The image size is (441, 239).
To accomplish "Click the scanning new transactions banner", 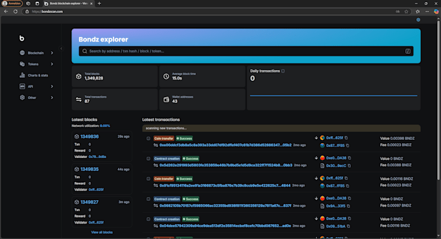I will pyautogui.click(x=281, y=128).
